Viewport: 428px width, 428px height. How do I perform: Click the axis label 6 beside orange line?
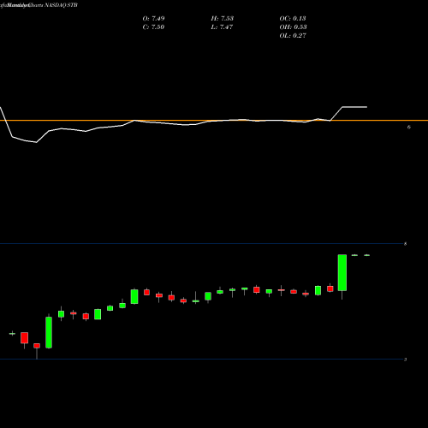pos(409,127)
